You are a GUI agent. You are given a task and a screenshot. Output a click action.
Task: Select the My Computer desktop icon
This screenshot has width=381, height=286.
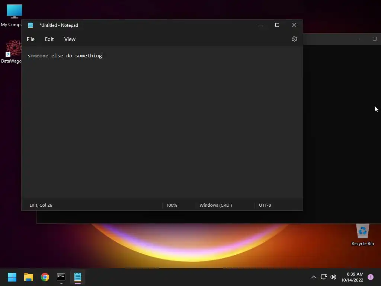click(11, 16)
